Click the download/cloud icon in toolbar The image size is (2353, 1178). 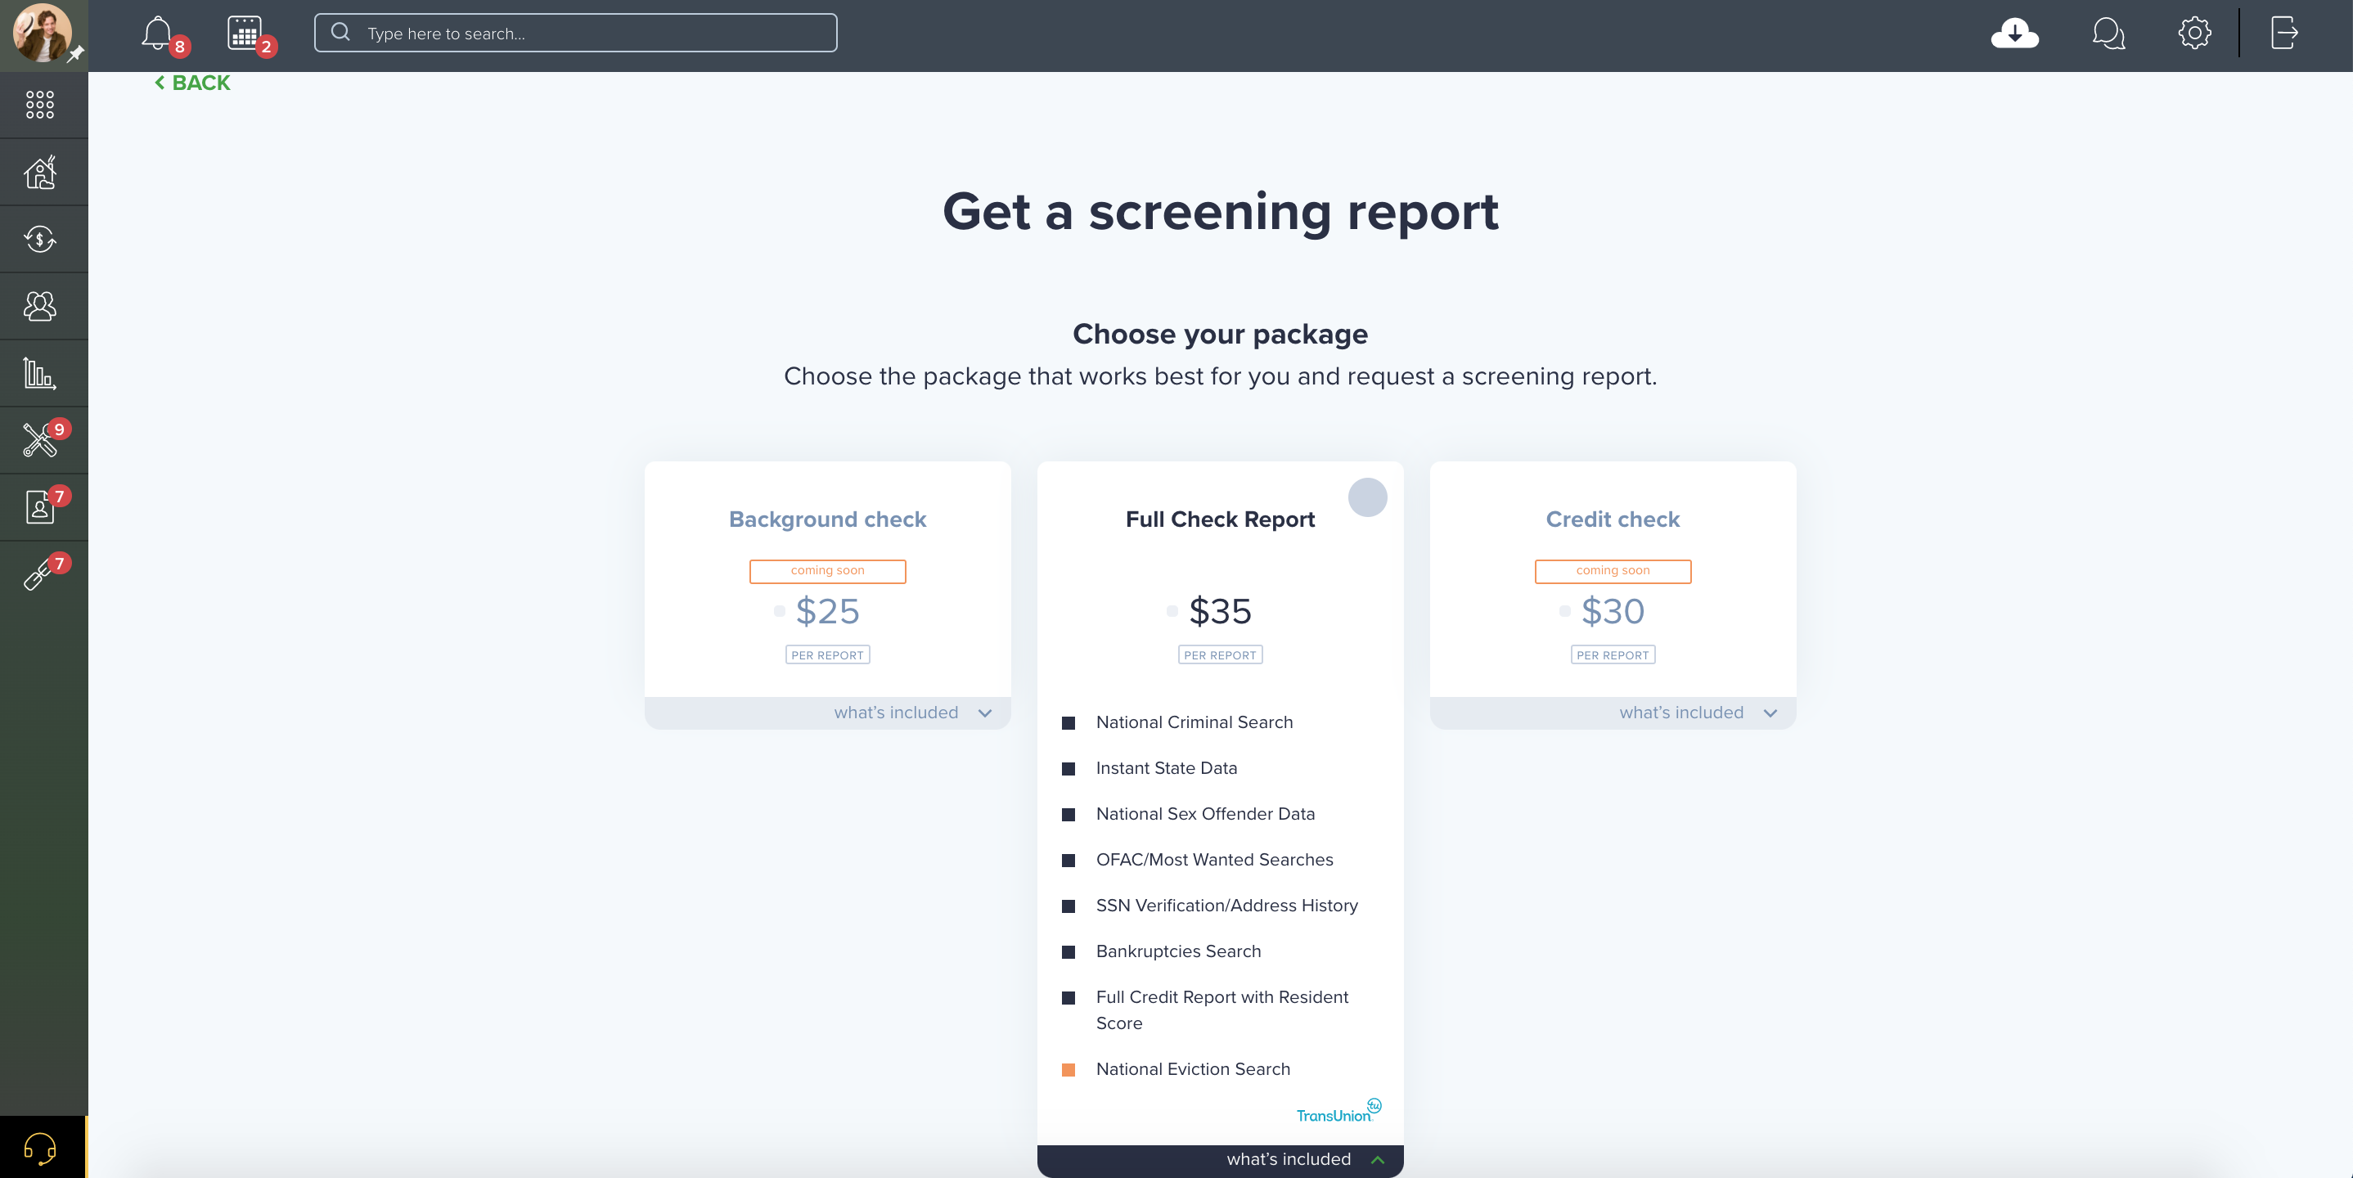point(2015,33)
